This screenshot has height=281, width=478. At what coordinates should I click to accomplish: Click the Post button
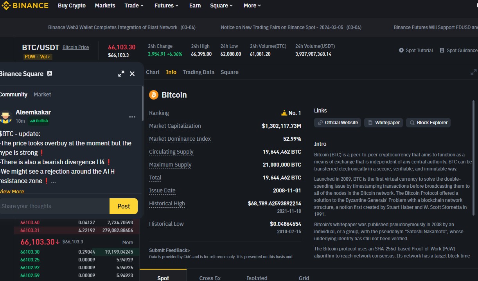tap(124, 206)
